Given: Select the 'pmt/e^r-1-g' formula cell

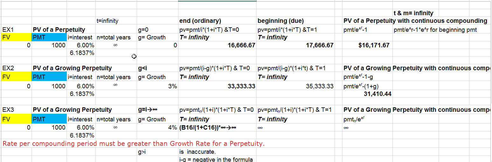Looking at the screenshot, I should click(x=368, y=77).
